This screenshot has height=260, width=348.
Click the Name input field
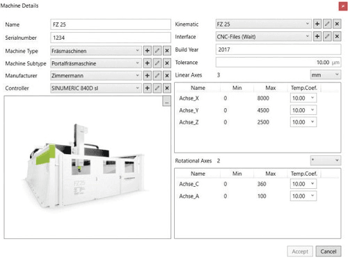tap(111, 24)
